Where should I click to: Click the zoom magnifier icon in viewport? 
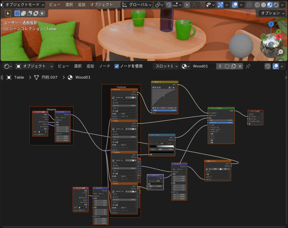[280, 52]
